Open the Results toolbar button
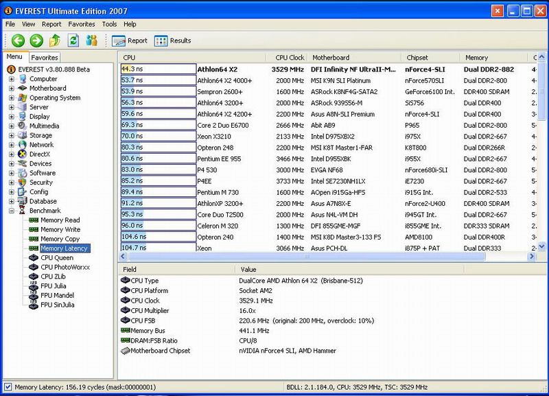 tap(173, 40)
